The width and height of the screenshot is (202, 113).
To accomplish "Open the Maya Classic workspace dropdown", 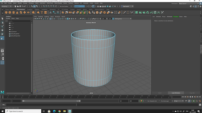I will tap(189, 4).
